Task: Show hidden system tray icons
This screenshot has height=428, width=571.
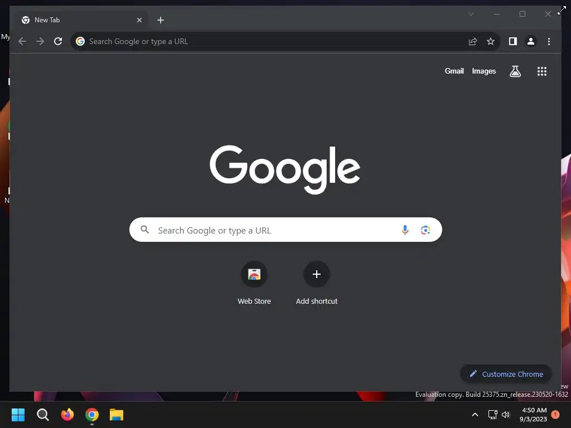Action: click(x=475, y=415)
